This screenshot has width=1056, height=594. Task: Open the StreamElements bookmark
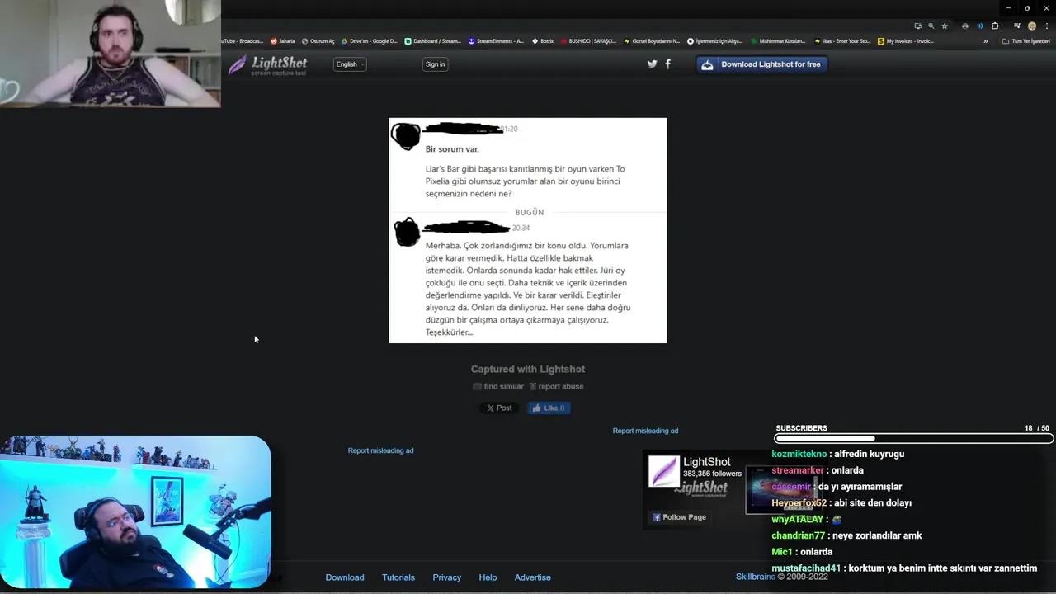[496, 41]
